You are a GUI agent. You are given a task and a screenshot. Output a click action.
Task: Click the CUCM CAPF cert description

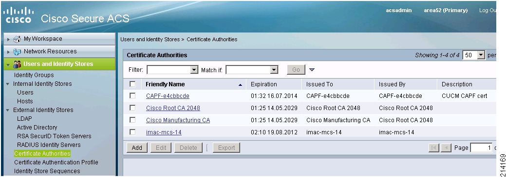(x=465, y=96)
